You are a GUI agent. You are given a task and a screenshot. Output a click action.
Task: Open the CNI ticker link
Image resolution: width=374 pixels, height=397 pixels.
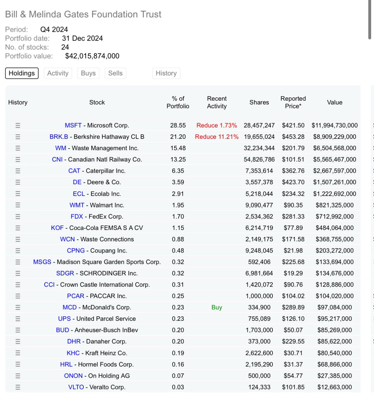click(x=57, y=159)
